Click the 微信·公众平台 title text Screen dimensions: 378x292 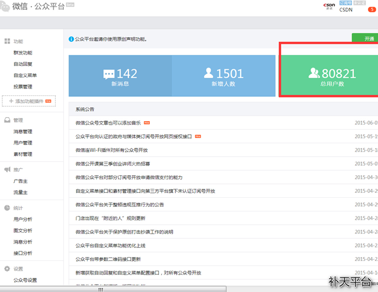[x=38, y=6]
